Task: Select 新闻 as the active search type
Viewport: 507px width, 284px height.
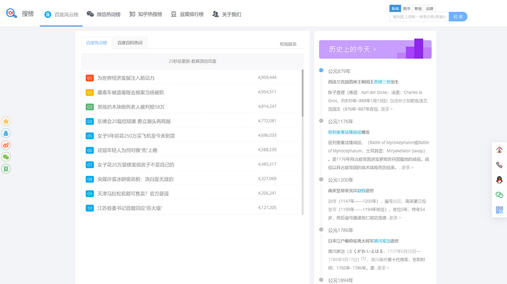Action: [395, 8]
